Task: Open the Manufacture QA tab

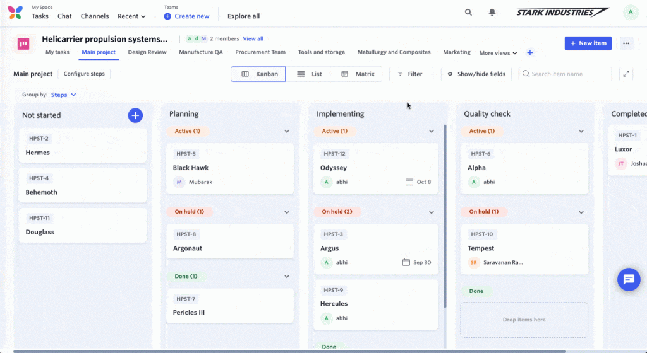Action: pyautogui.click(x=201, y=52)
